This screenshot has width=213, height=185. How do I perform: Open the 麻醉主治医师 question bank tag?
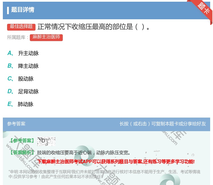tap(46, 37)
